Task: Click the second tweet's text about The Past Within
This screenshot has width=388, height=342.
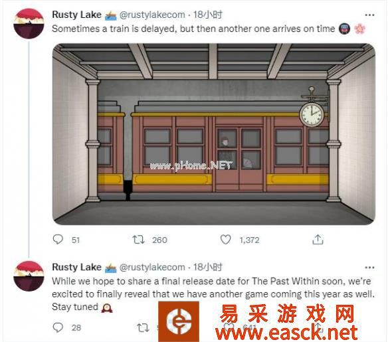Action: [x=213, y=294]
